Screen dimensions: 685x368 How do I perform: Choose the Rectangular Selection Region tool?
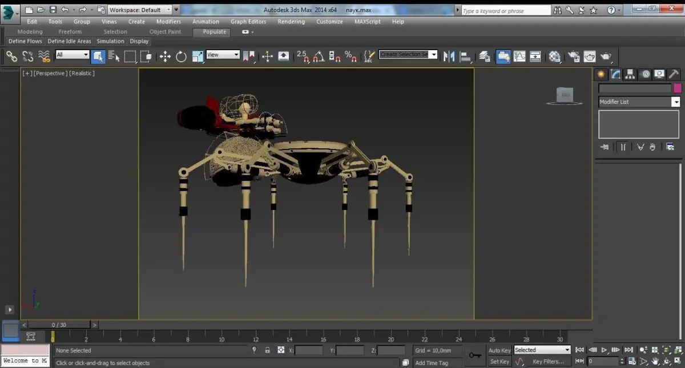130,56
